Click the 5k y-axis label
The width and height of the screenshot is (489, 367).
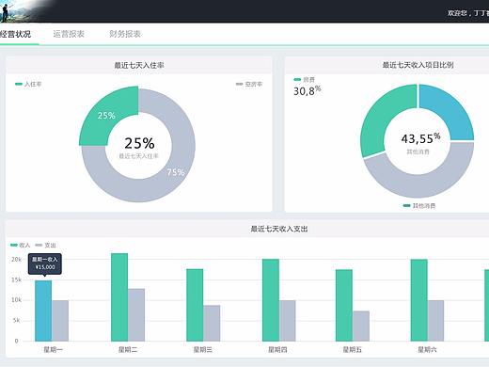(17, 321)
